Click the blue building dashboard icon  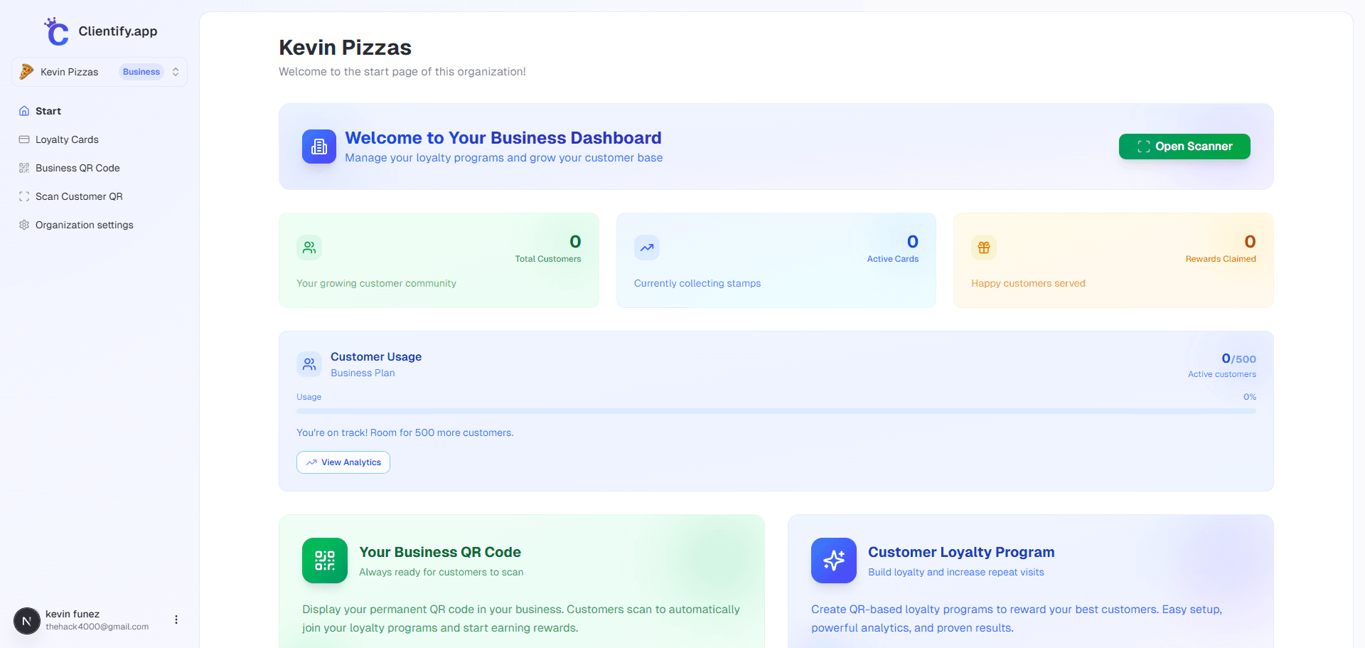tap(319, 147)
